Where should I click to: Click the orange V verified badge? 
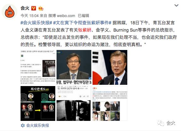pos(33,8)
